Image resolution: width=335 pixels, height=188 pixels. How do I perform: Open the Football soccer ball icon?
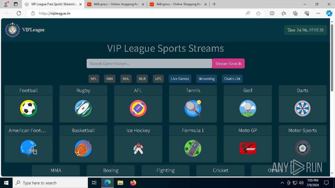coord(29,108)
